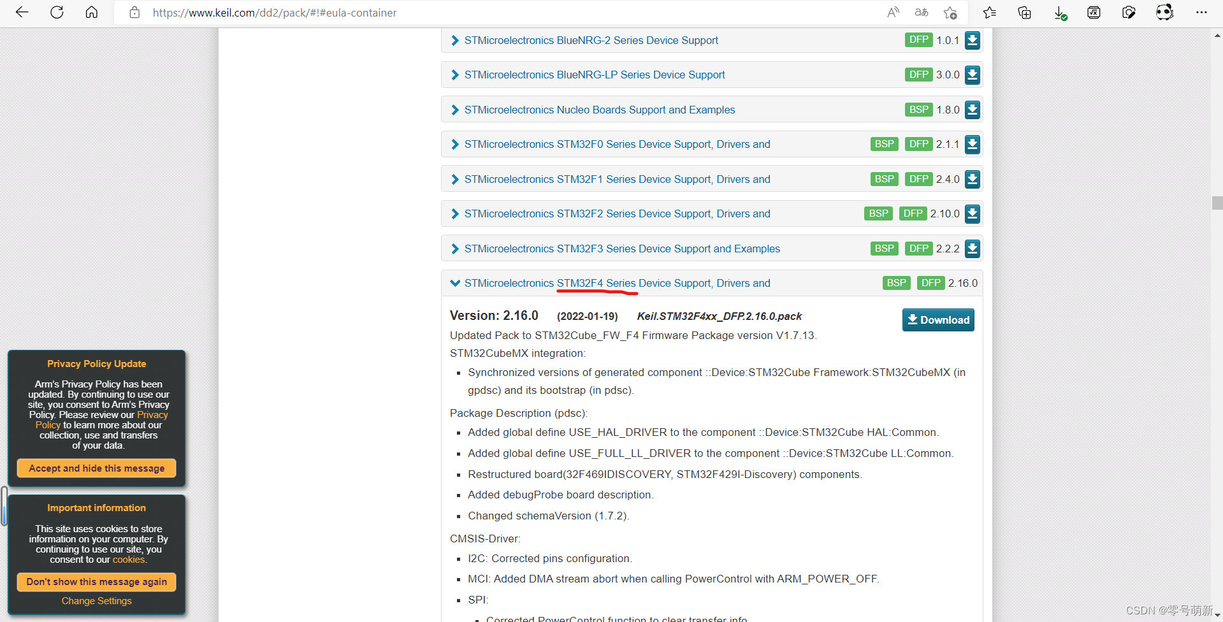Viewport: 1223px width, 622px height.
Task: Click the page vertical scrollbar thumb
Action: coord(1217,203)
